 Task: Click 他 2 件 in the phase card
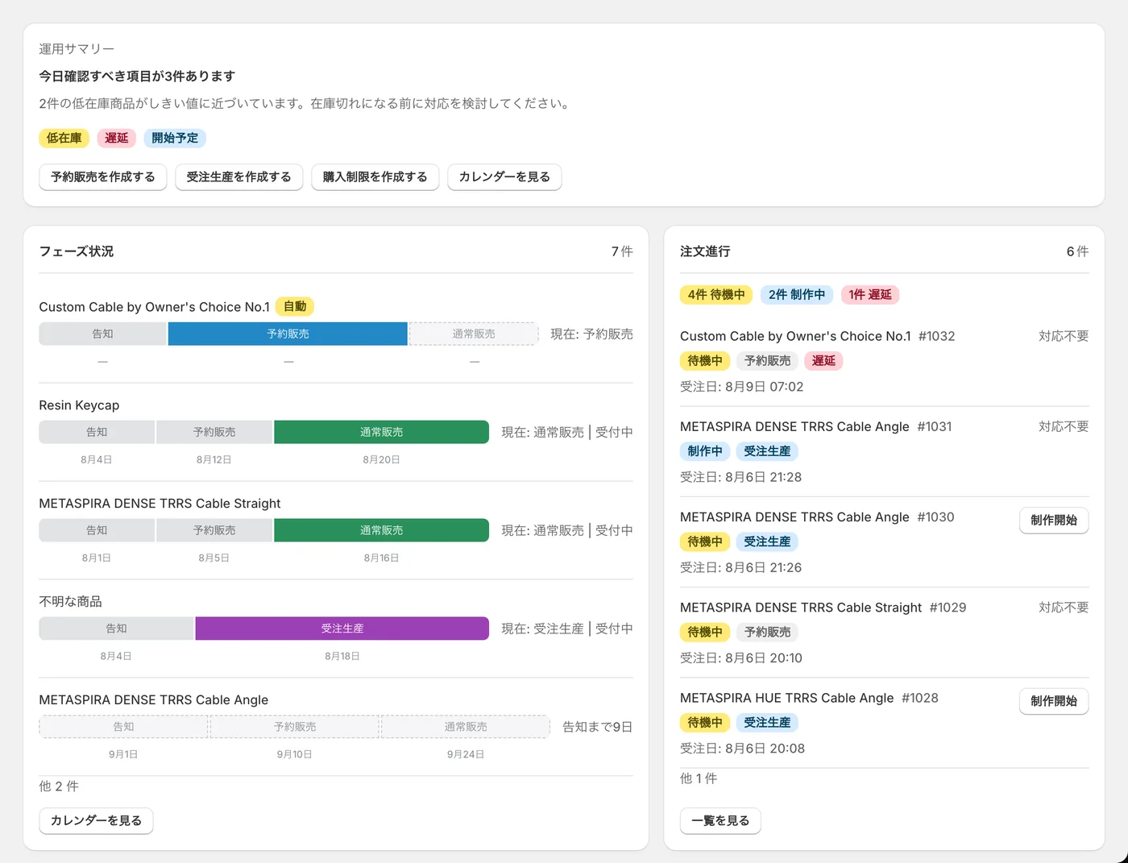point(59,786)
